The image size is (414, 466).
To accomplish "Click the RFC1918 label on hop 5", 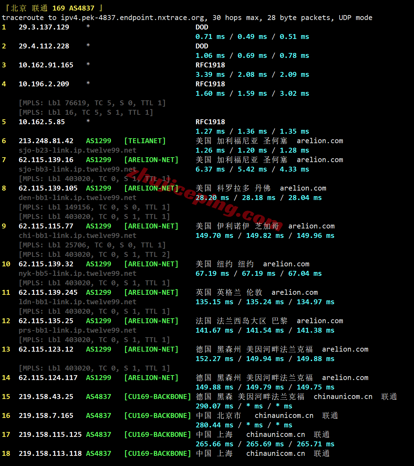I will (x=210, y=122).
